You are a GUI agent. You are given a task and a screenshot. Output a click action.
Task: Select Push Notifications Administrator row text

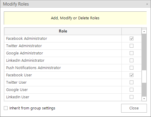pos(33,68)
